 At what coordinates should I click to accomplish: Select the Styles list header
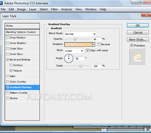point(22,26)
